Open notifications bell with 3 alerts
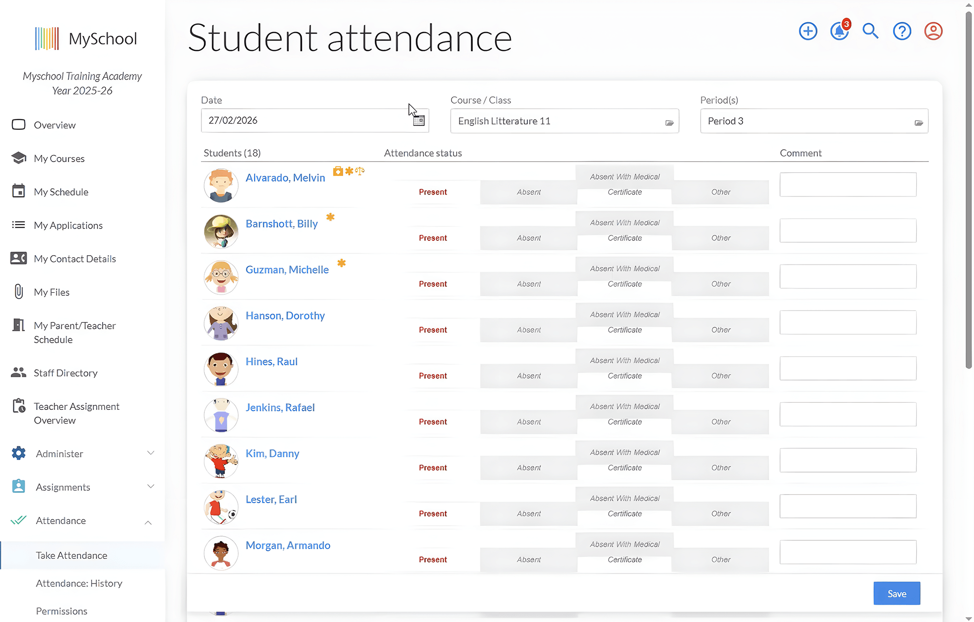This screenshot has height=622, width=974. (839, 31)
